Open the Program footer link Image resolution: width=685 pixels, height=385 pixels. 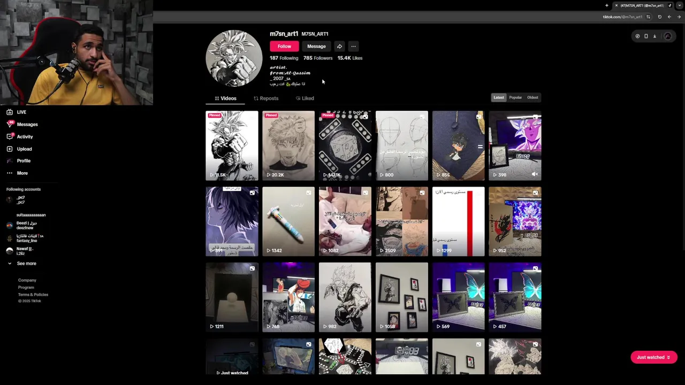(x=26, y=288)
